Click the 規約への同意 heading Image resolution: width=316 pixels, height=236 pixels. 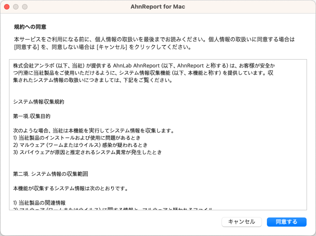(30, 27)
